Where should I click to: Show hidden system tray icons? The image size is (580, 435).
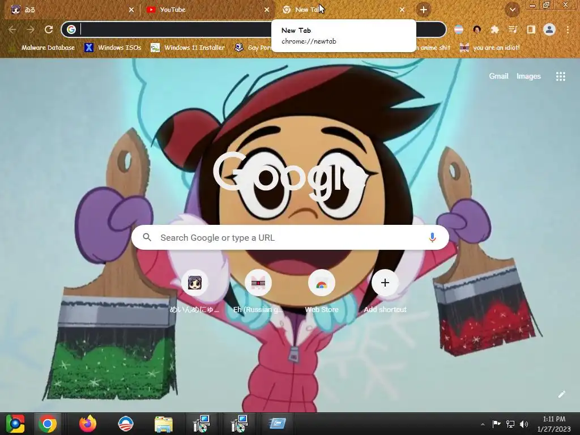(483, 424)
